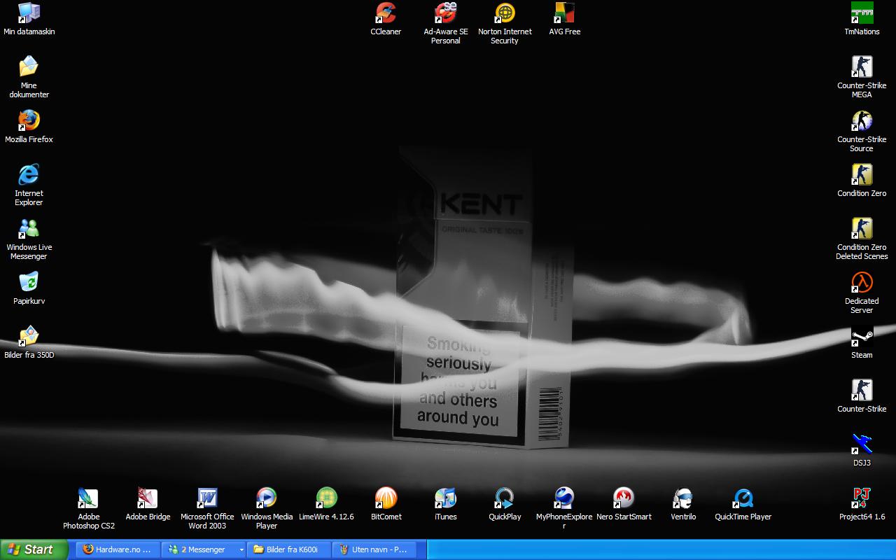Open the Bilder fra 350D folder shortcut
The height and width of the screenshot is (560, 896).
[29, 336]
